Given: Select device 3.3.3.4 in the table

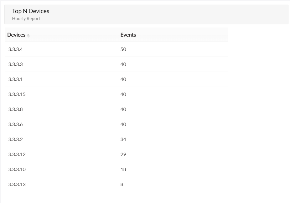Looking at the screenshot, I should point(15,49).
